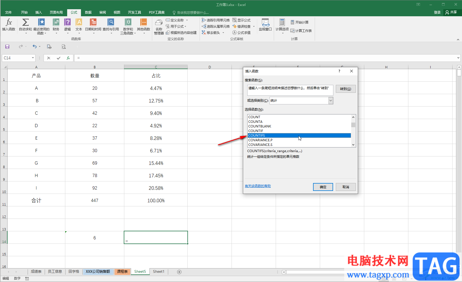
Task: Open the Name Manager (名称管理器)
Action: click(x=159, y=27)
